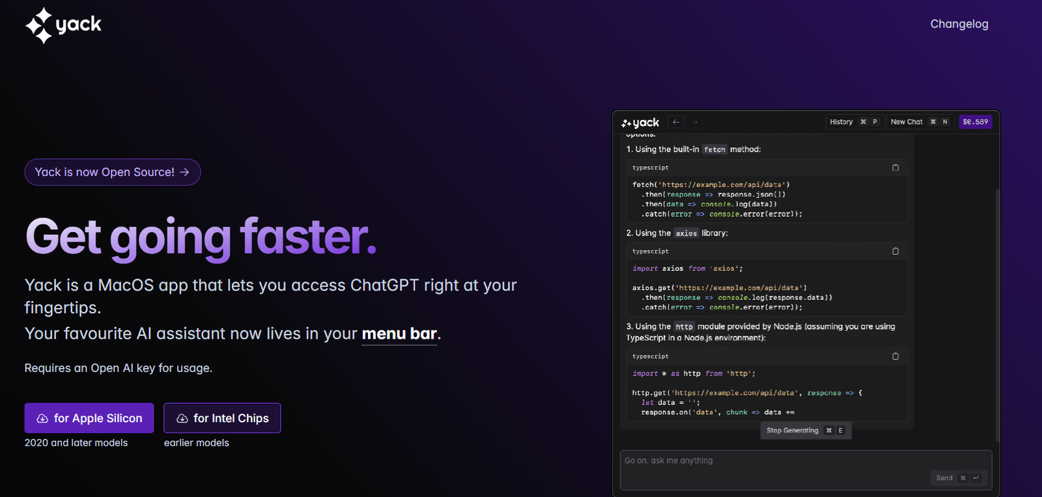
Task: Click the download icon on the Intel Chips button
Action: point(182,418)
